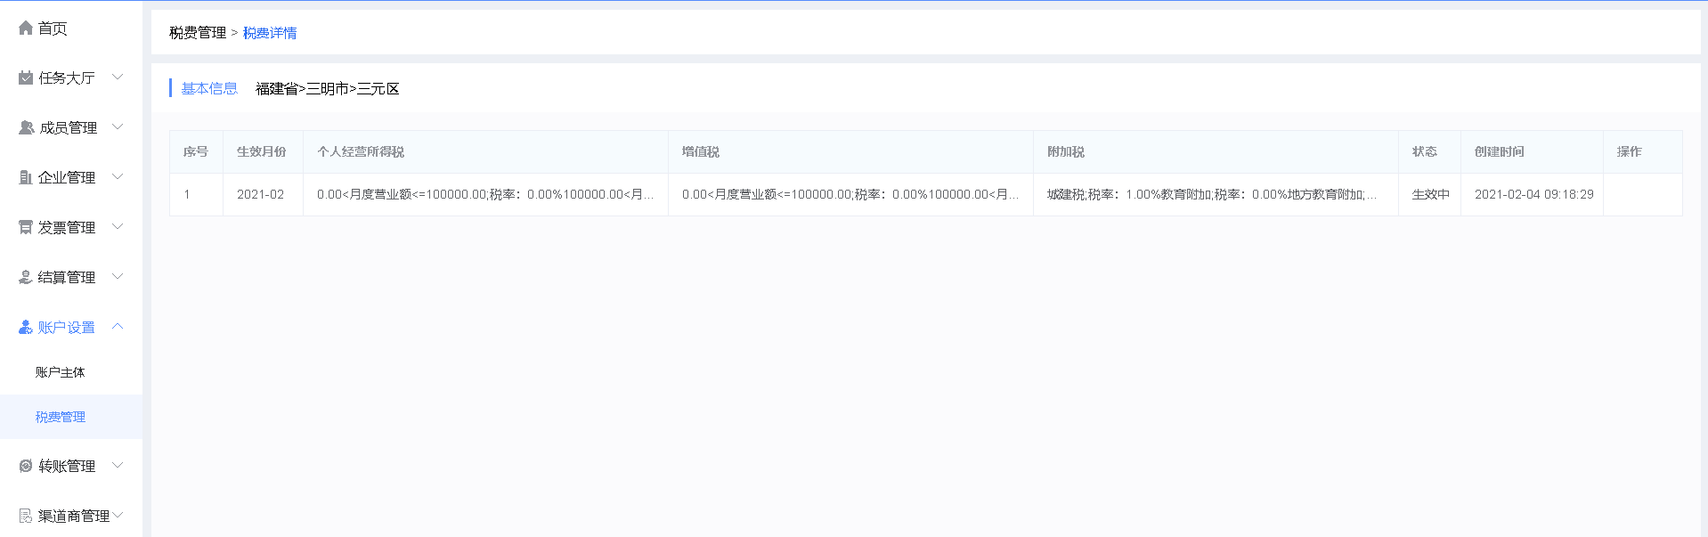Click the 结算管理 settlement icon
1708x537 pixels.
[x=26, y=278]
